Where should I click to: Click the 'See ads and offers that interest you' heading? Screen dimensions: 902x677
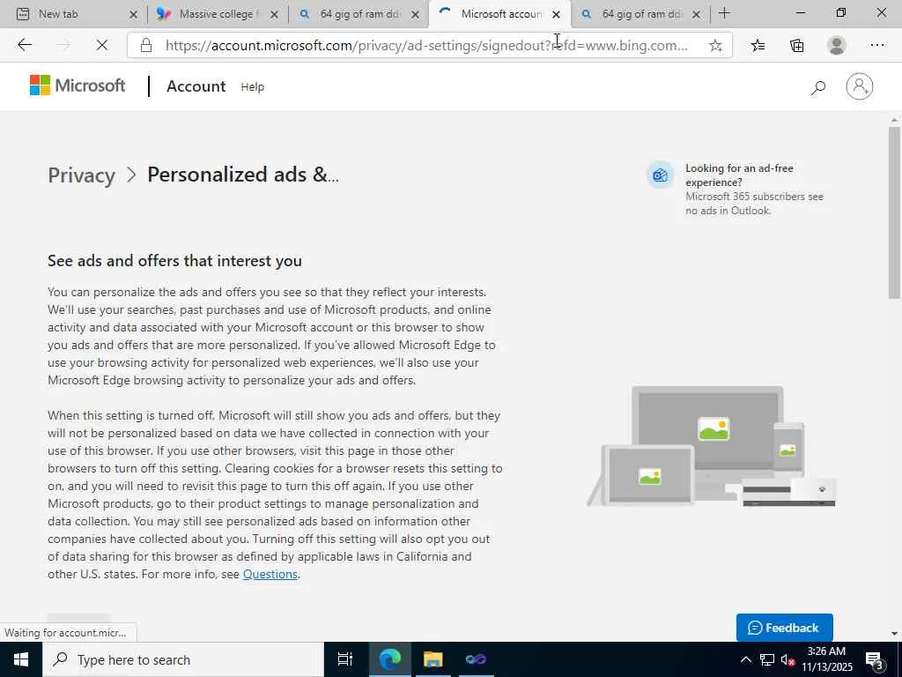[x=175, y=261]
